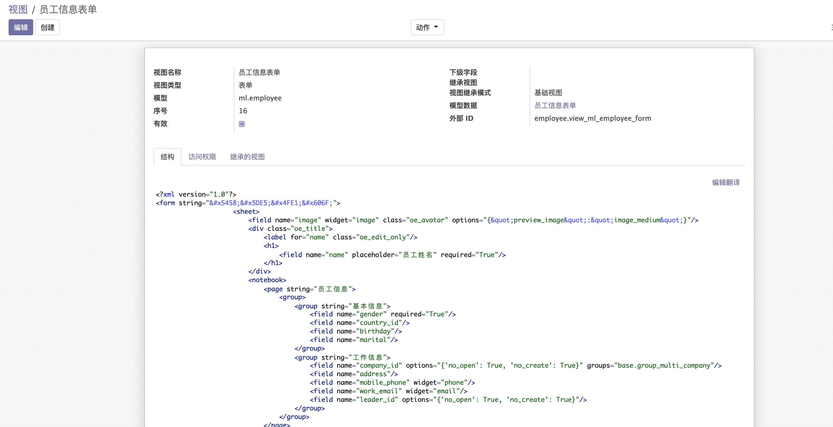This screenshot has height=427, width=833.
Task: Expand the actions menu chevron
Action: click(x=436, y=27)
